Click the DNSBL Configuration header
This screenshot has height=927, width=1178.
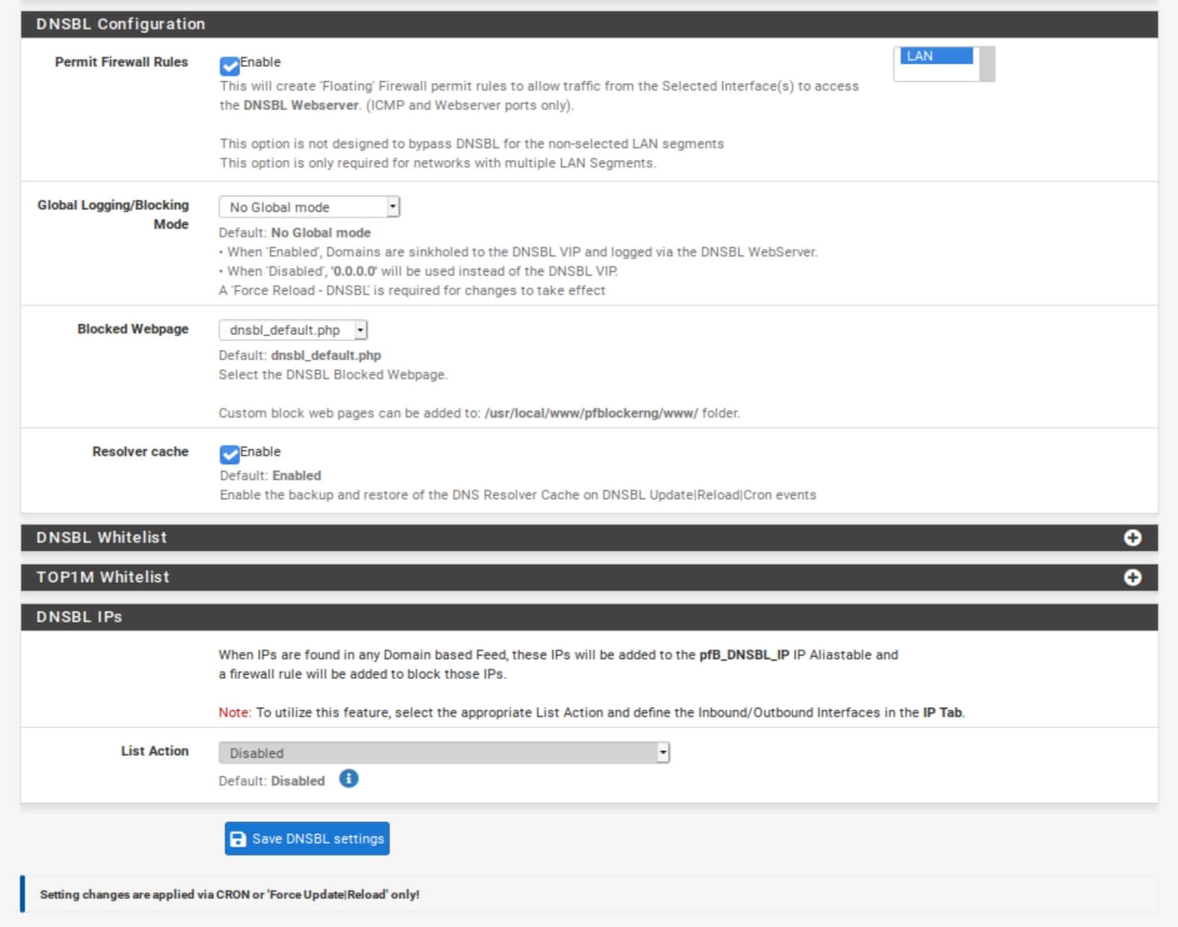(589, 24)
